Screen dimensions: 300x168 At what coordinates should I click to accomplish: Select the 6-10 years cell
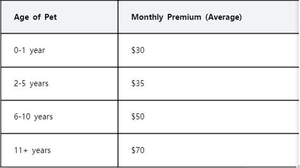pos(59,117)
